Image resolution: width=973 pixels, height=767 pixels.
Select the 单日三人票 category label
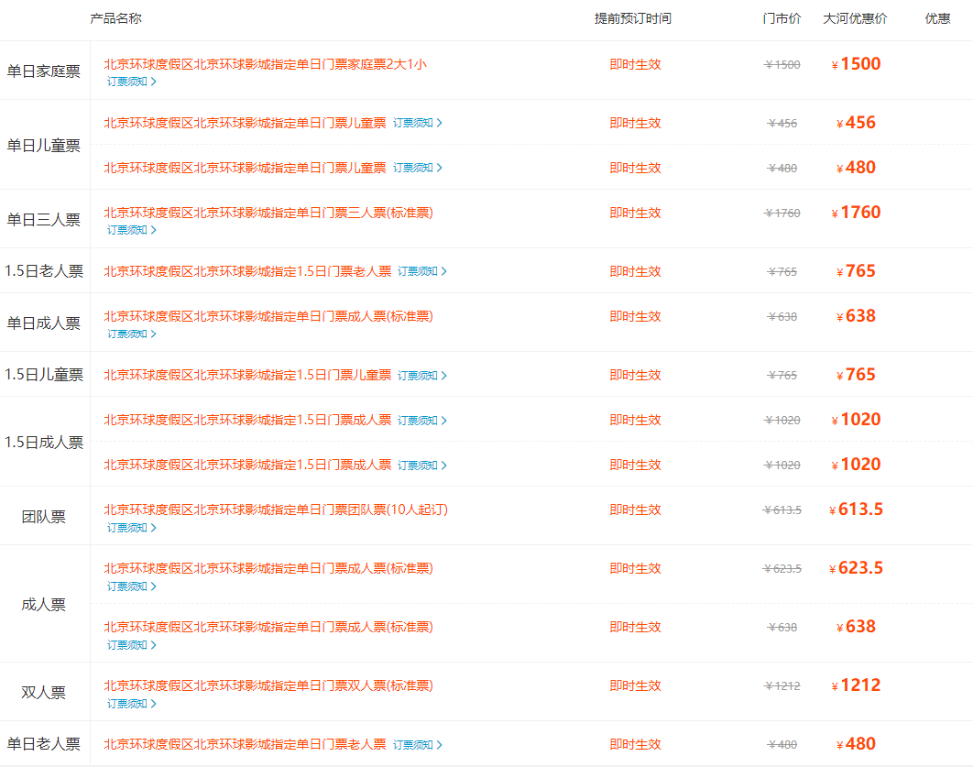pyautogui.click(x=43, y=220)
